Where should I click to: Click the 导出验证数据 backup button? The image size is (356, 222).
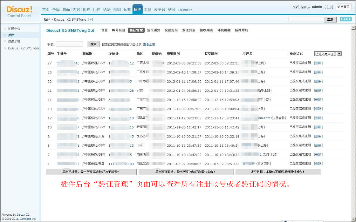tap(186, 172)
